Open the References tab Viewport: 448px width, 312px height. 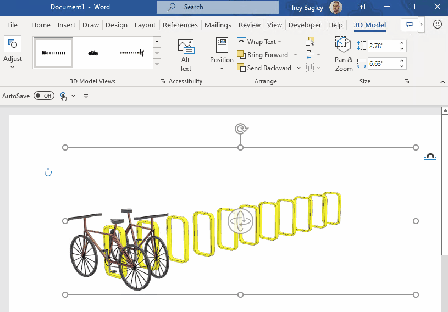180,25
